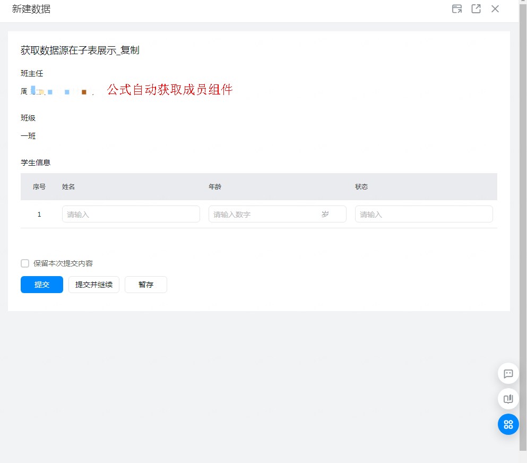Open form in embedded window icon

[457, 8]
